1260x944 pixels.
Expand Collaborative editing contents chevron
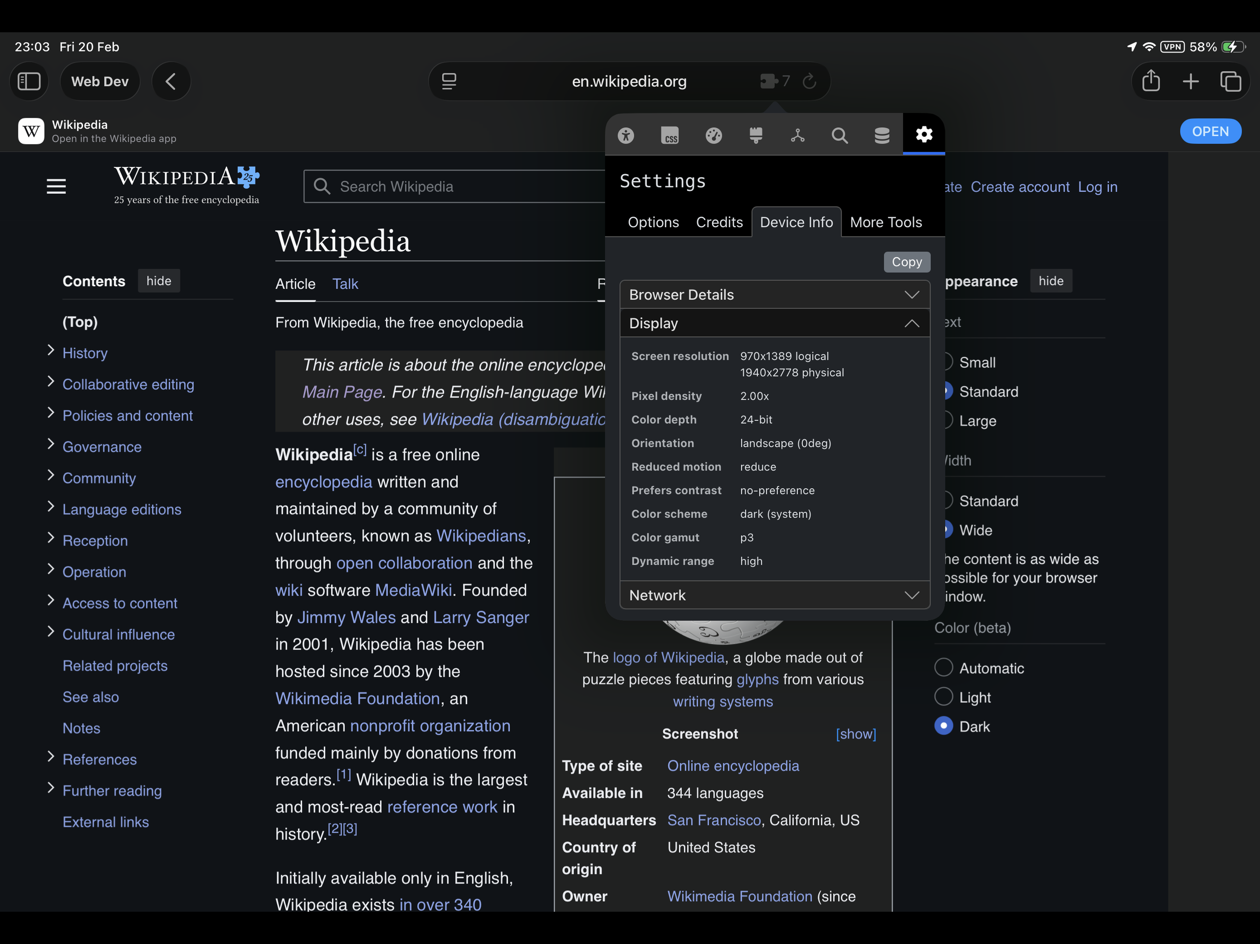(51, 382)
